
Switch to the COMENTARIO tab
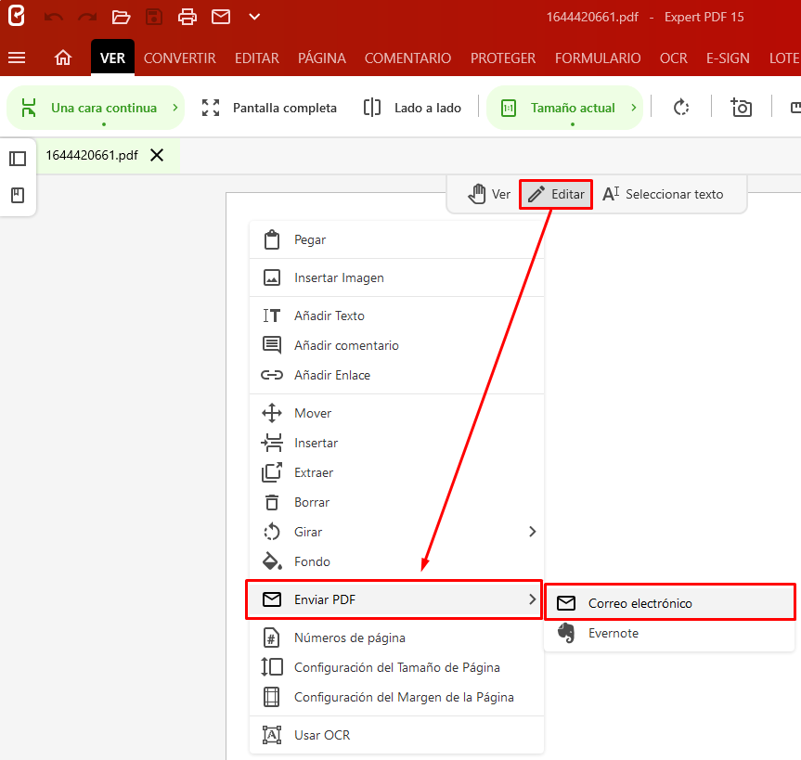(407, 58)
